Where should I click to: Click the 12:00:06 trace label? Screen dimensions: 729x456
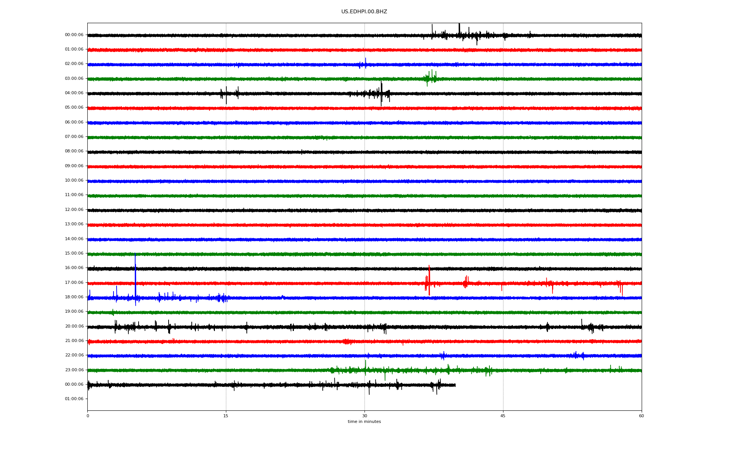click(x=74, y=210)
